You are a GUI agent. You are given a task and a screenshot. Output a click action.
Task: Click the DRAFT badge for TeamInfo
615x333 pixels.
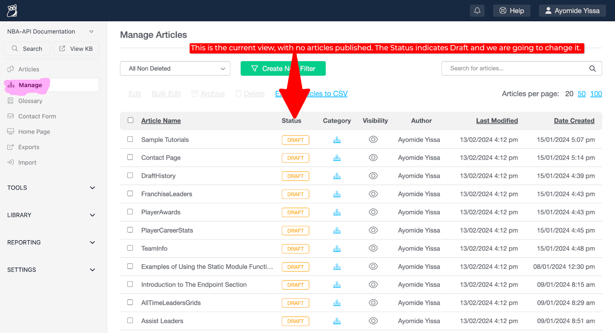point(295,249)
